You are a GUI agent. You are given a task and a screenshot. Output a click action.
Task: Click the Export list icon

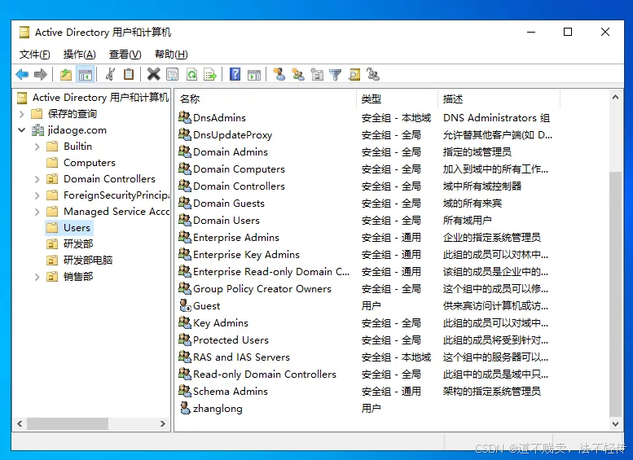click(x=210, y=74)
